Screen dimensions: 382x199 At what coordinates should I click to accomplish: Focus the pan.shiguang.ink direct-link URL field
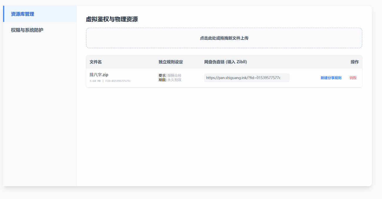(247, 78)
